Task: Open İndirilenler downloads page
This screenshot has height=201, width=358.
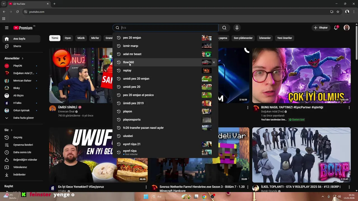Action: point(22,174)
